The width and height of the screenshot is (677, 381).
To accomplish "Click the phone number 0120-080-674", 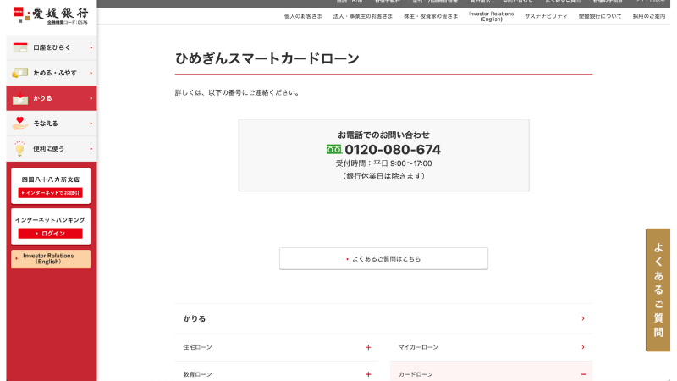I will tap(393, 150).
